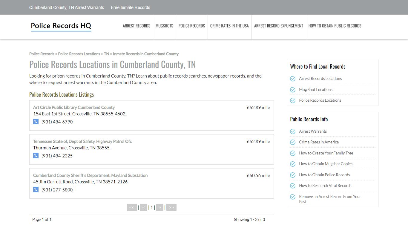Screen dimensions: 408x229
Task: Click 662.89 mile on Highway Patrol row
Action: coord(258,142)
